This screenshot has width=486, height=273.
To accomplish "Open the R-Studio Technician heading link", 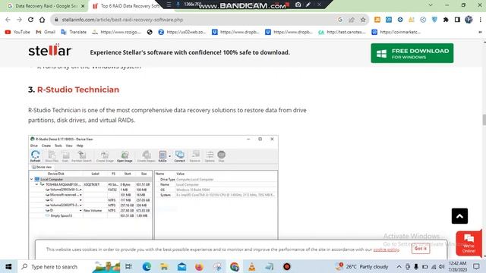I will coord(78,89).
